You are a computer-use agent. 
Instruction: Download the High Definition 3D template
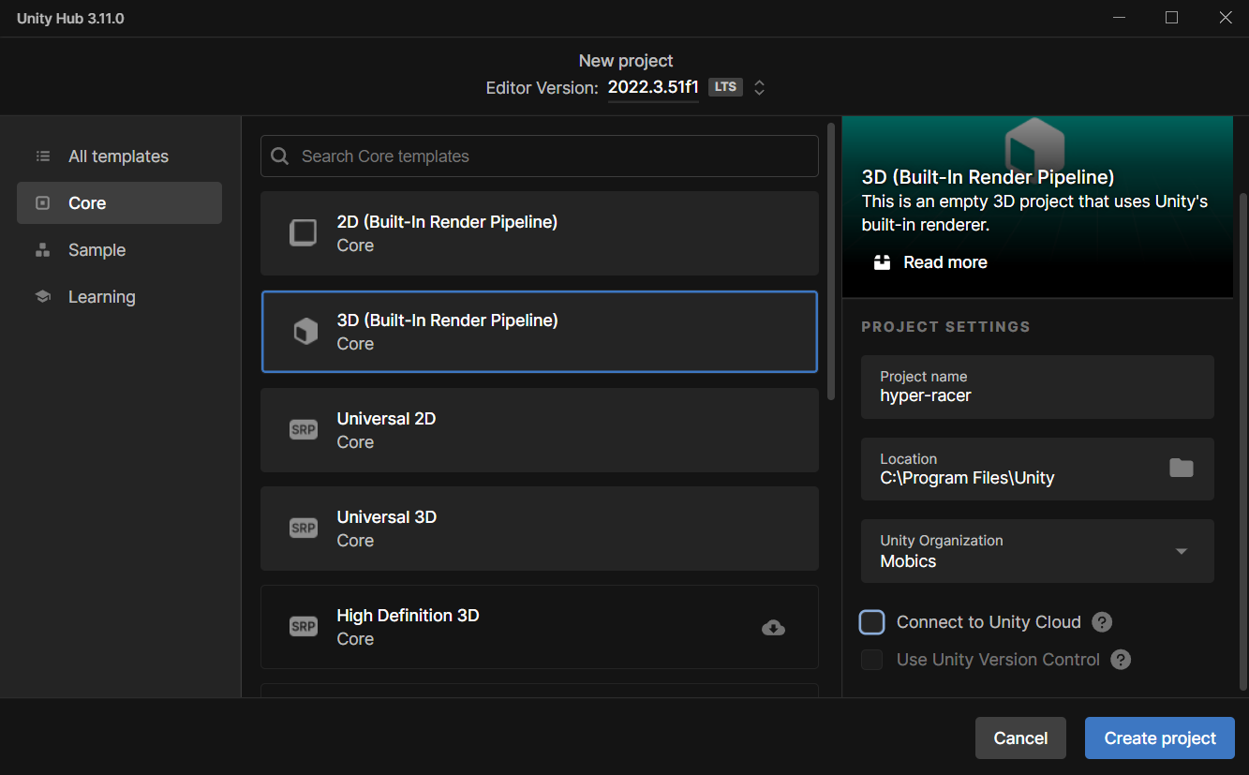[x=773, y=628]
